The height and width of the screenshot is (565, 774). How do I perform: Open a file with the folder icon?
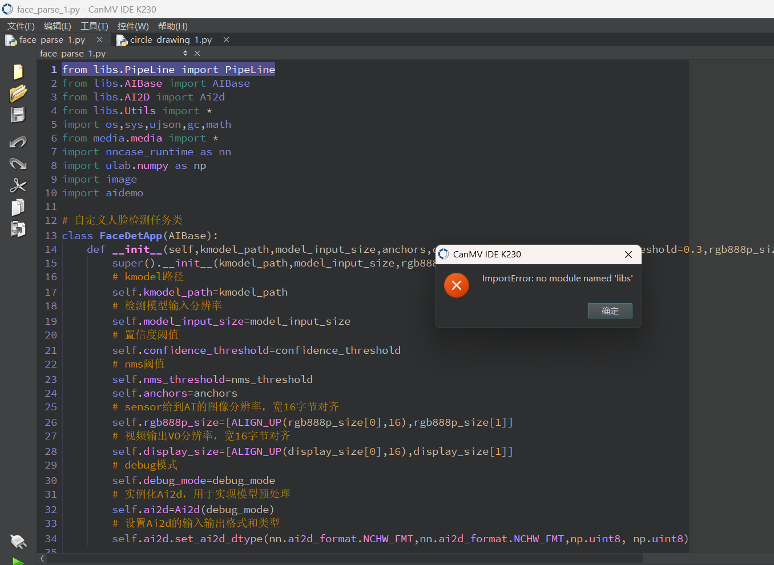click(18, 94)
